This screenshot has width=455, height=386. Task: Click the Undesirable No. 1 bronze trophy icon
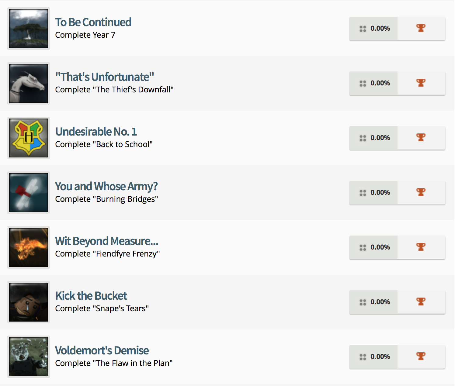(x=421, y=138)
